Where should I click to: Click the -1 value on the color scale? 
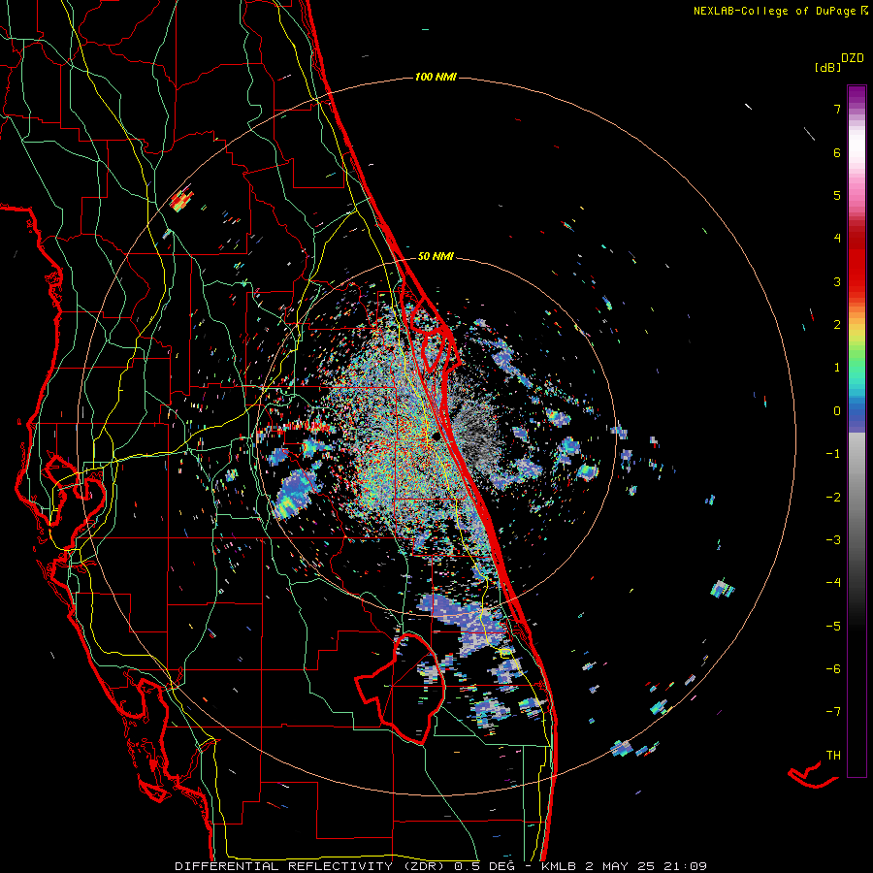pos(833,454)
